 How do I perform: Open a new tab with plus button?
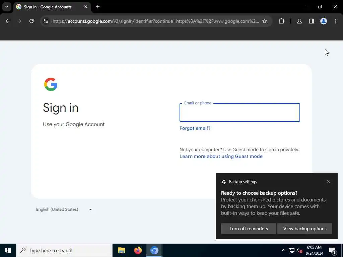click(98, 7)
